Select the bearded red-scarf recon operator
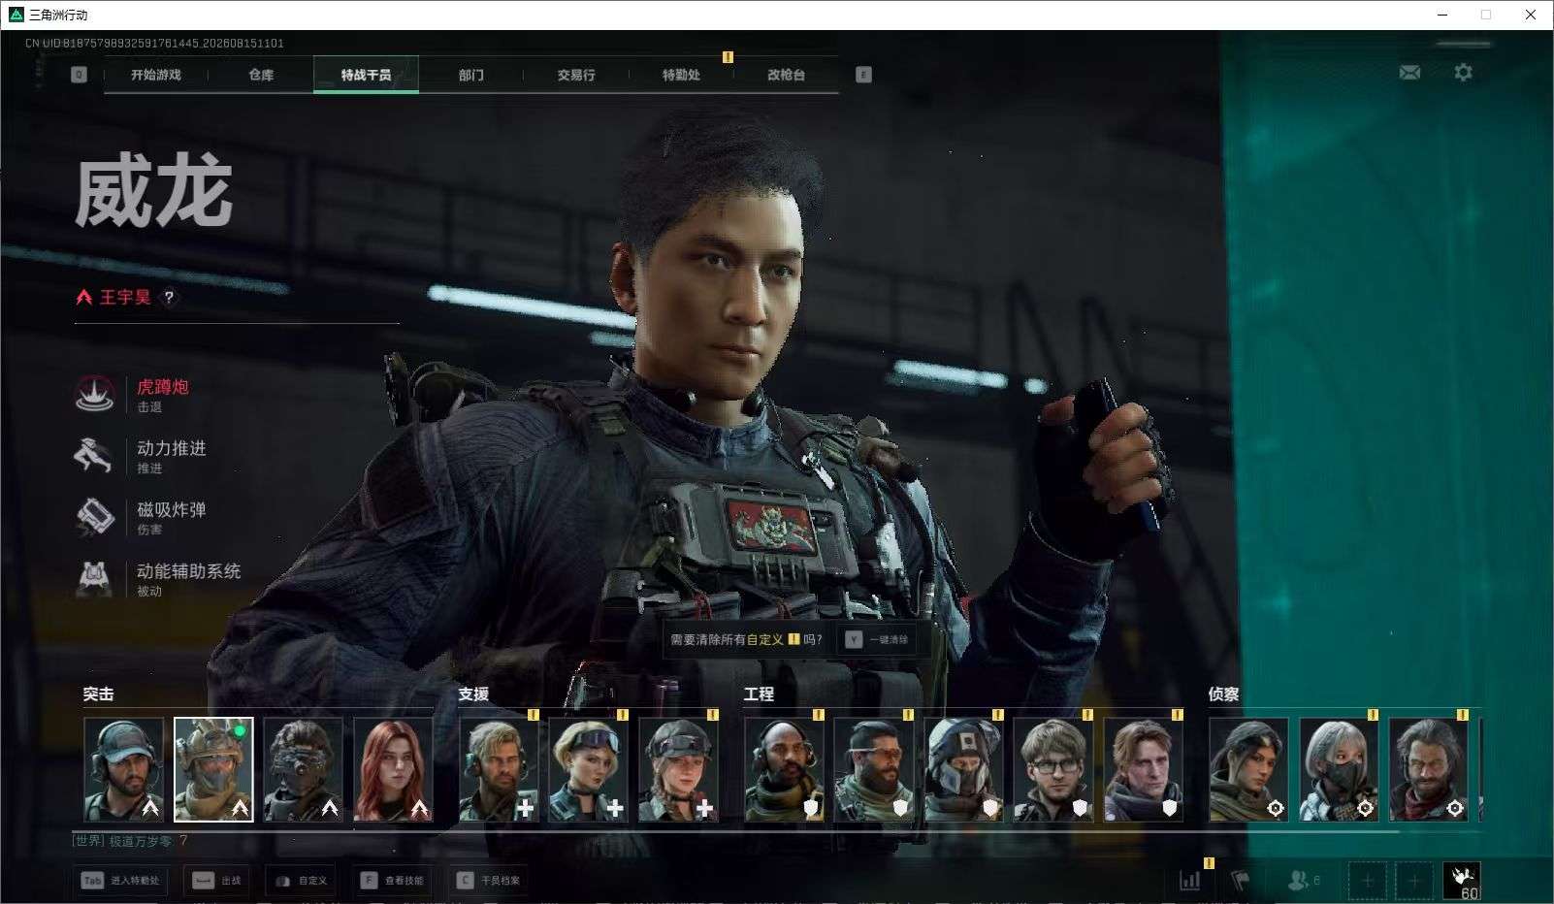Screen dimensions: 1554x904 click(x=1428, y=769)
